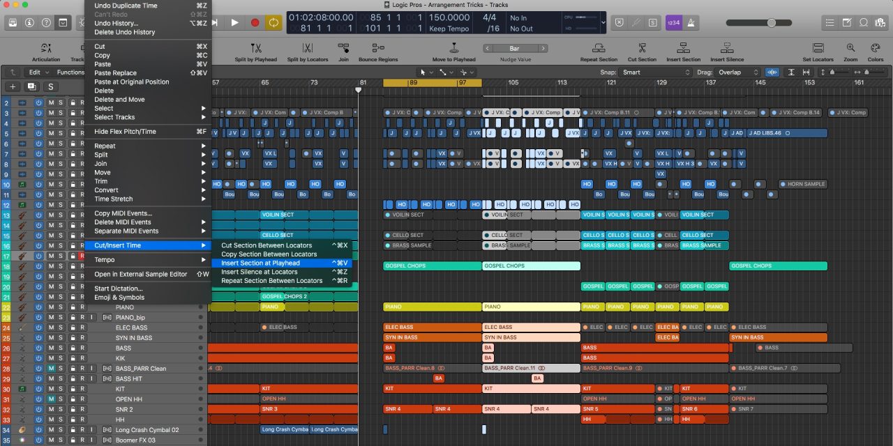Click the Repeat Section toolbar icon
This screenshot has width=893, height=446.
pos(599,48)
